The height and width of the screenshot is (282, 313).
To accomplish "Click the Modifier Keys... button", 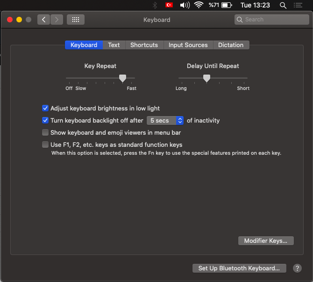I will (266, 241).
